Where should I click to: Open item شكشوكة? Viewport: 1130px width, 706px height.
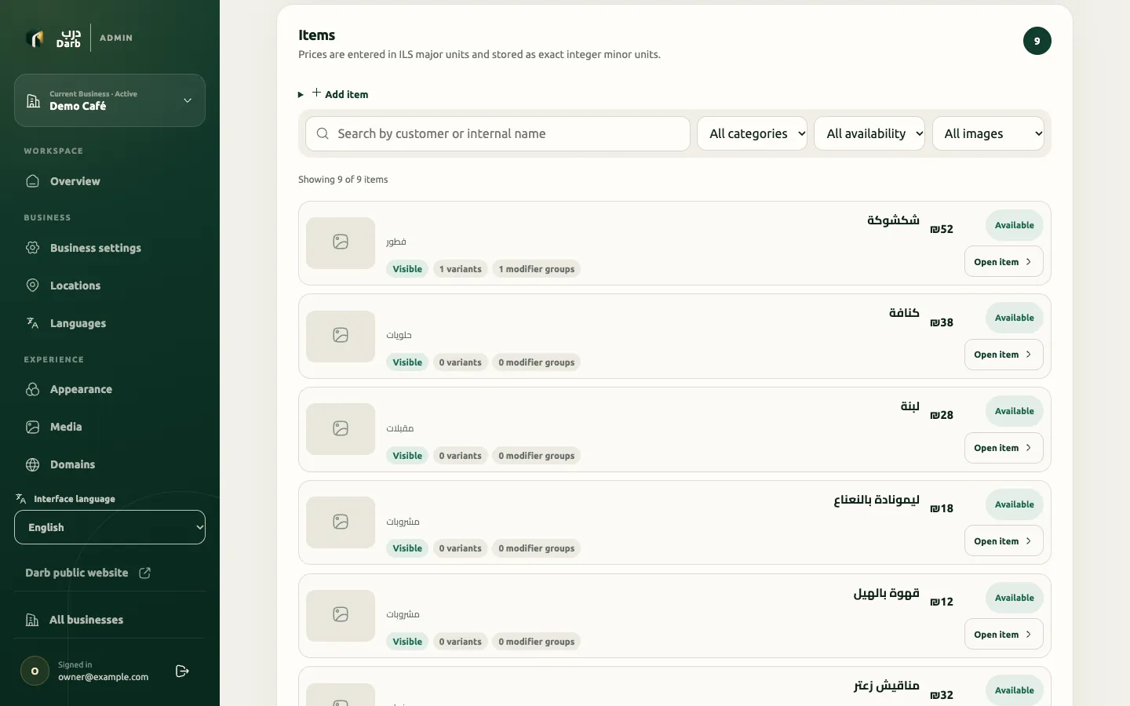pos(1004,262)
